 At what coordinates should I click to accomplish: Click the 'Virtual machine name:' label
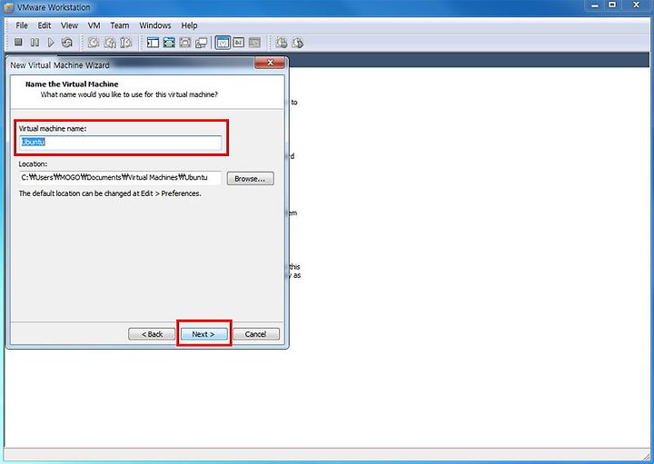coord(53,128)
